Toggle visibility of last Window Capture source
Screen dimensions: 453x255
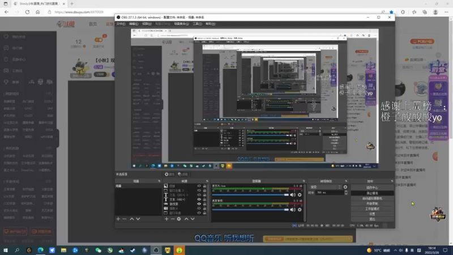199,213
